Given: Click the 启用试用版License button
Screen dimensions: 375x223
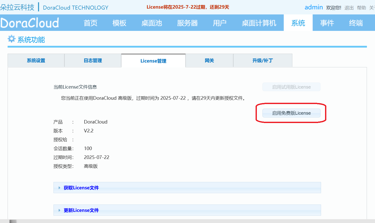Looking at the screenshot, I should 291,87.
